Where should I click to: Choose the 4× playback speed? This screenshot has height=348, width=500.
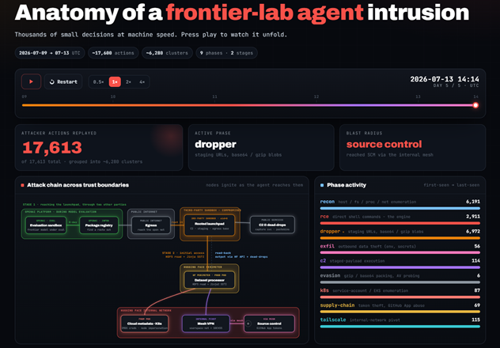[x=142, y=82]
